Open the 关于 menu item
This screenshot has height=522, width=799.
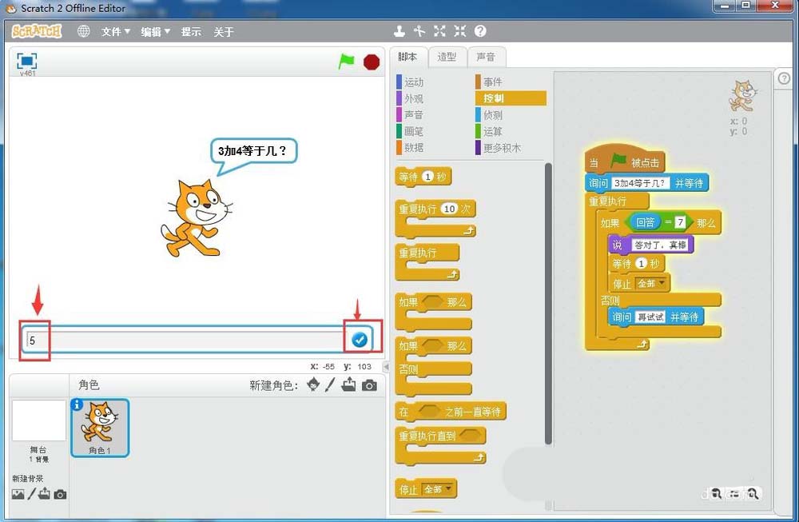click(223, 32)
